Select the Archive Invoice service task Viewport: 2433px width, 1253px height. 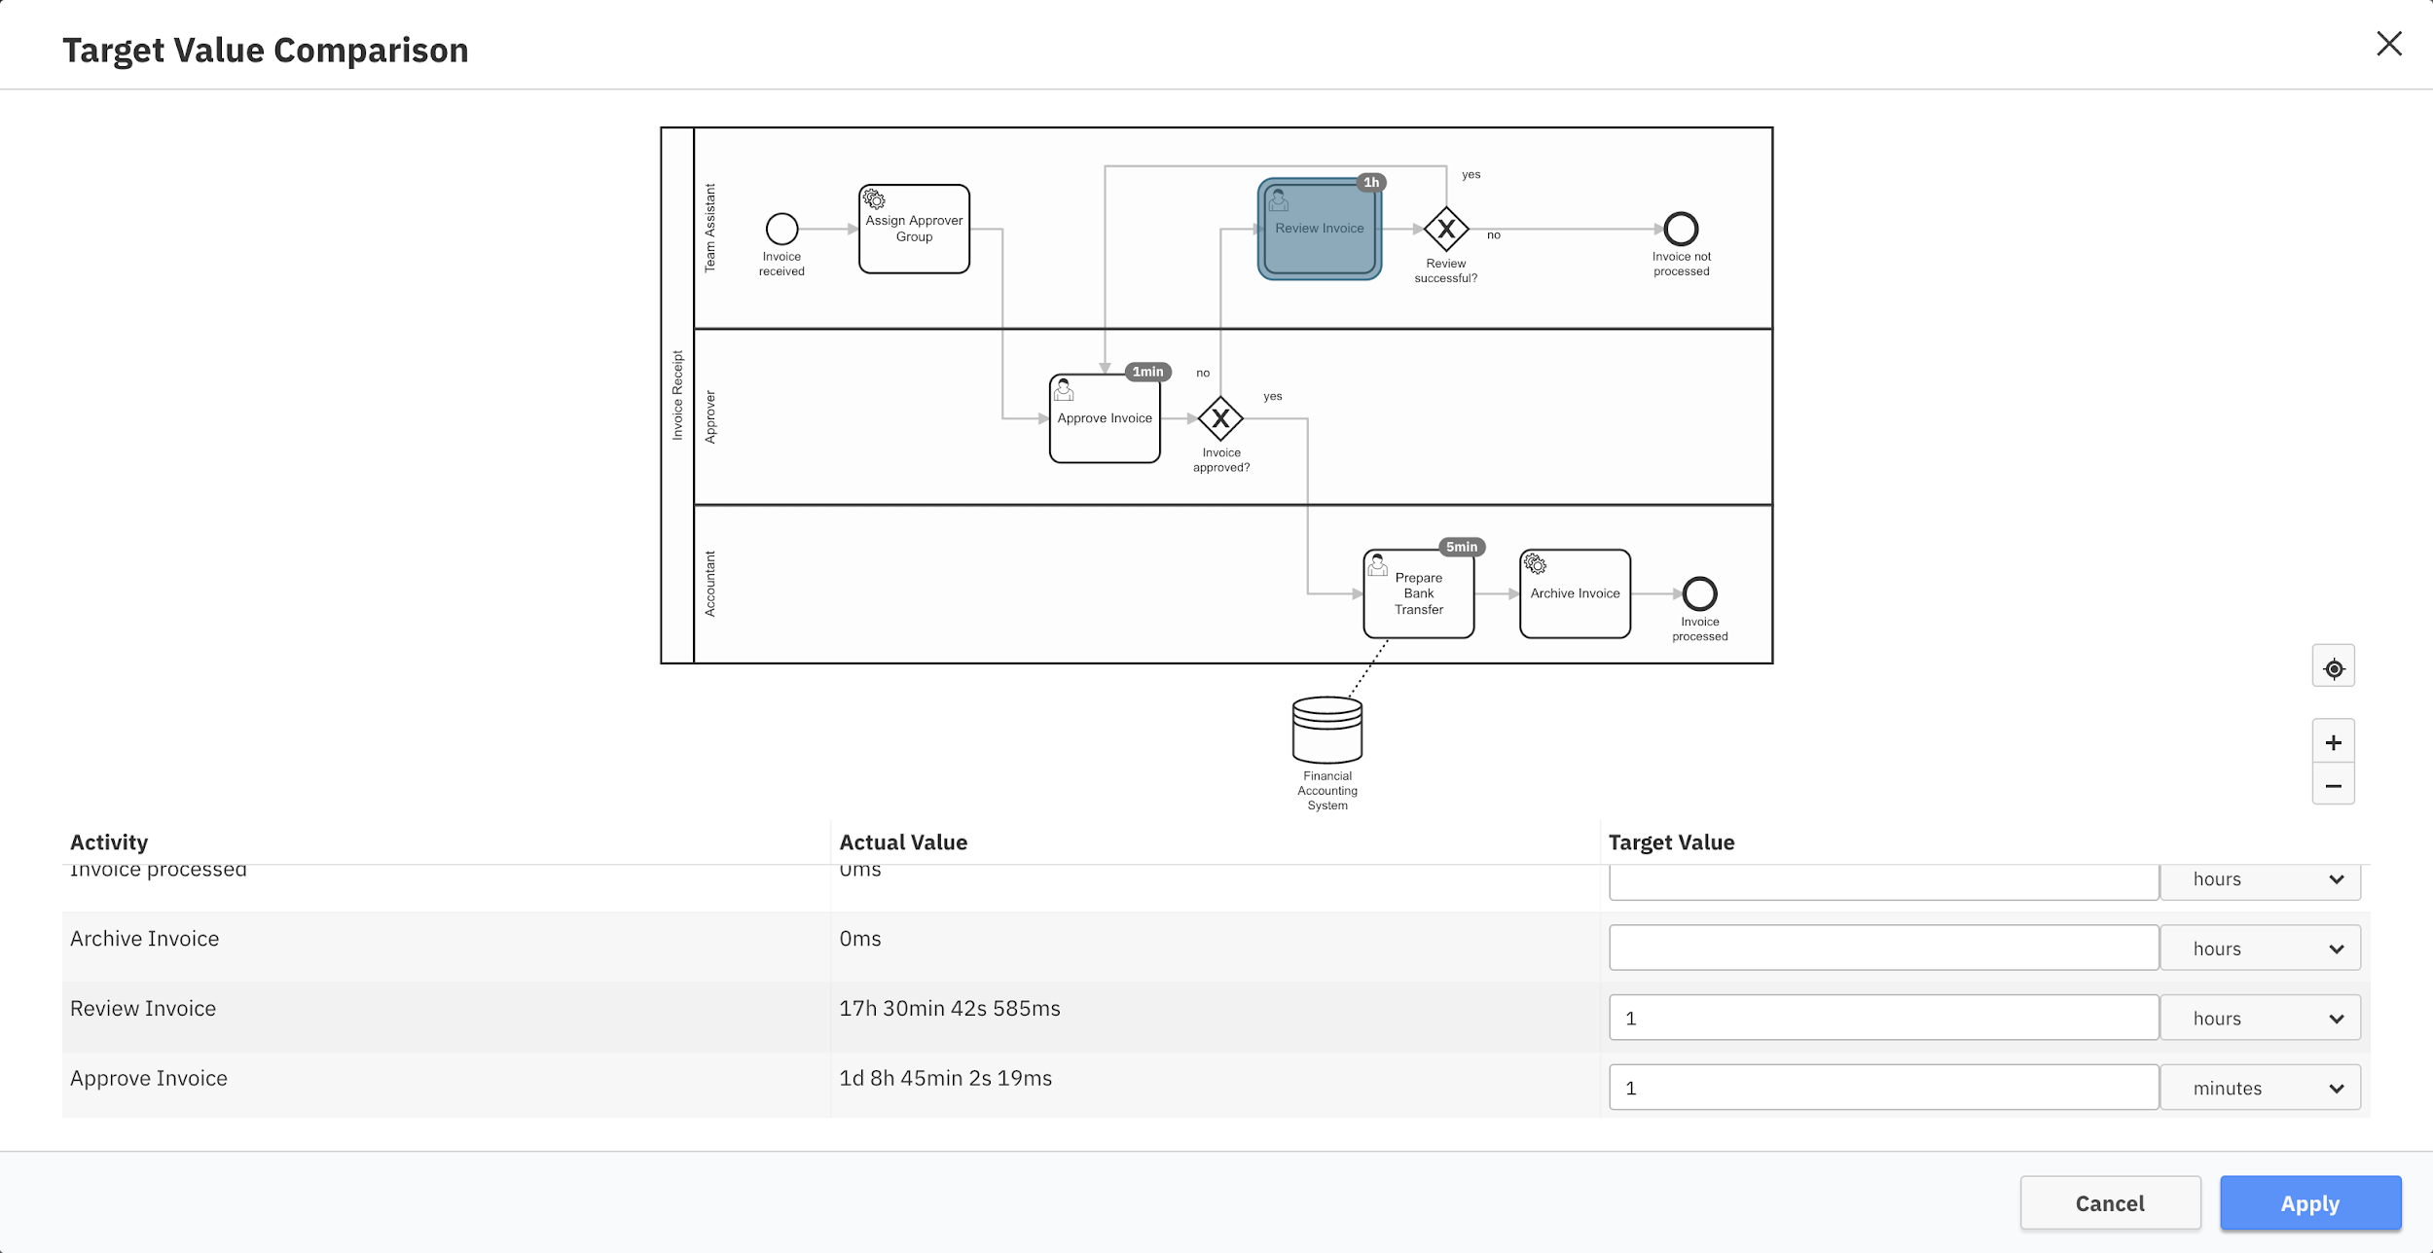1574,594
